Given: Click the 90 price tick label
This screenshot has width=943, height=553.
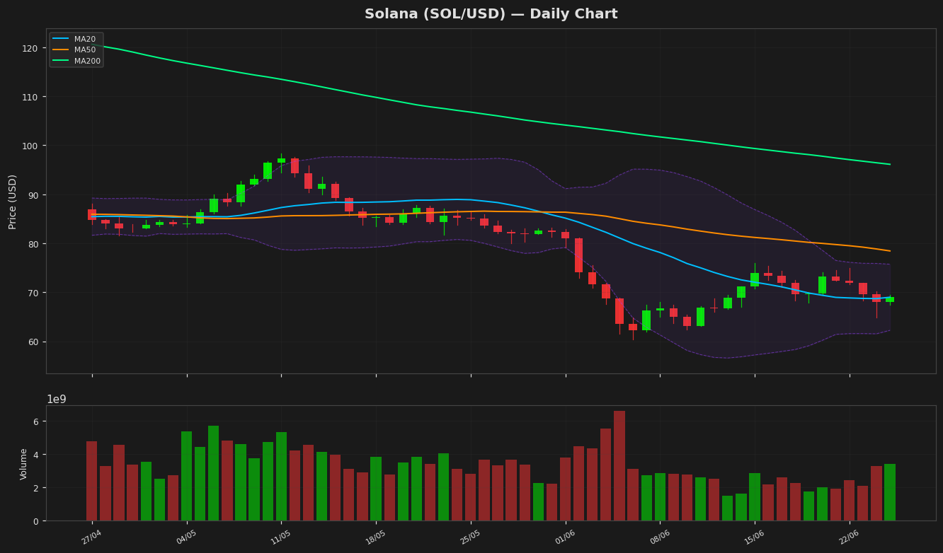Looking at the screenshot, I should 33,195.
